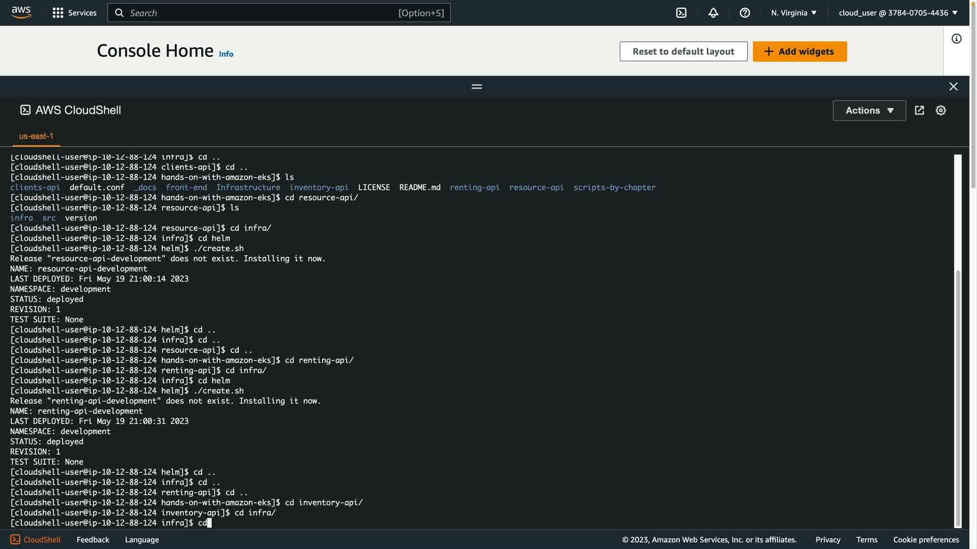Close the CloudShell panel
Viewport: 977px width, 549px height.
(953, 86)
